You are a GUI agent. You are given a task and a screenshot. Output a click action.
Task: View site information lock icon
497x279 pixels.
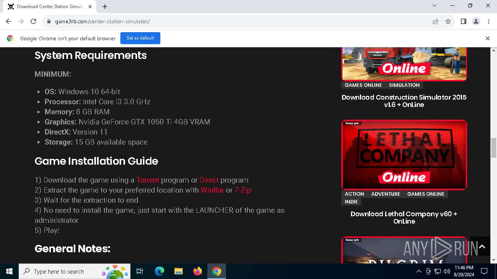(x=49, y=21)
